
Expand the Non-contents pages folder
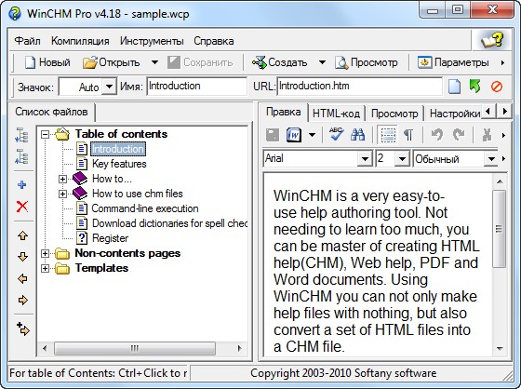tap(45, 254)
